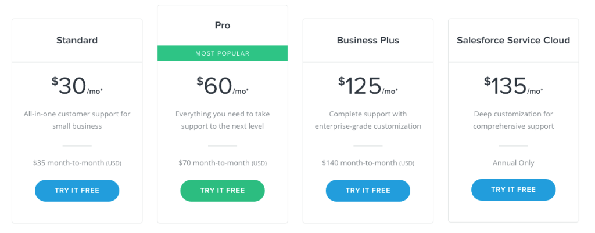Image resolution: width=595 pixels, height=233 pixels.
Task: Start the Pro plan free trial
Action: click(223, 191)
